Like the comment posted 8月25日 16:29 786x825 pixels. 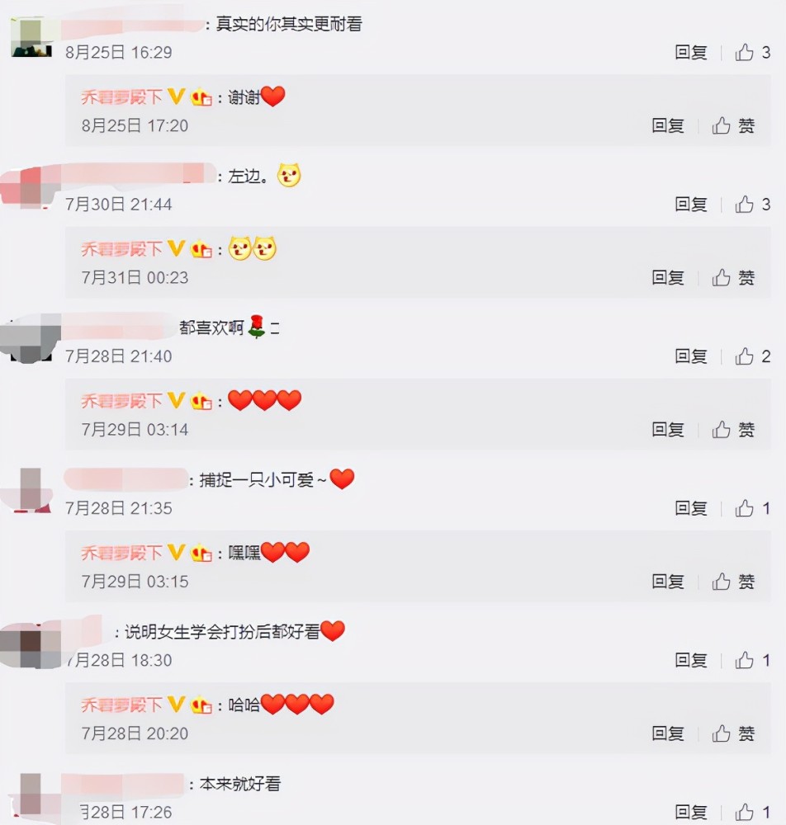[x=752, y=52]
